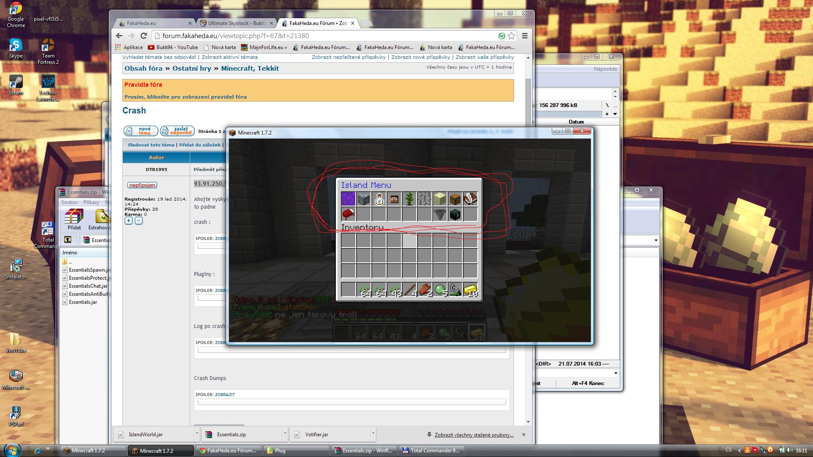Open the Steam desktop shortcut
Image resolution: width=813 pixels, height=457 pixels.
coord(16,85)
